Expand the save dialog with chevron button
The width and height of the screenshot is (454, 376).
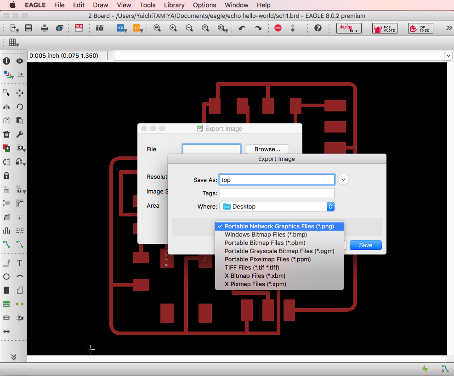[343, 180]
